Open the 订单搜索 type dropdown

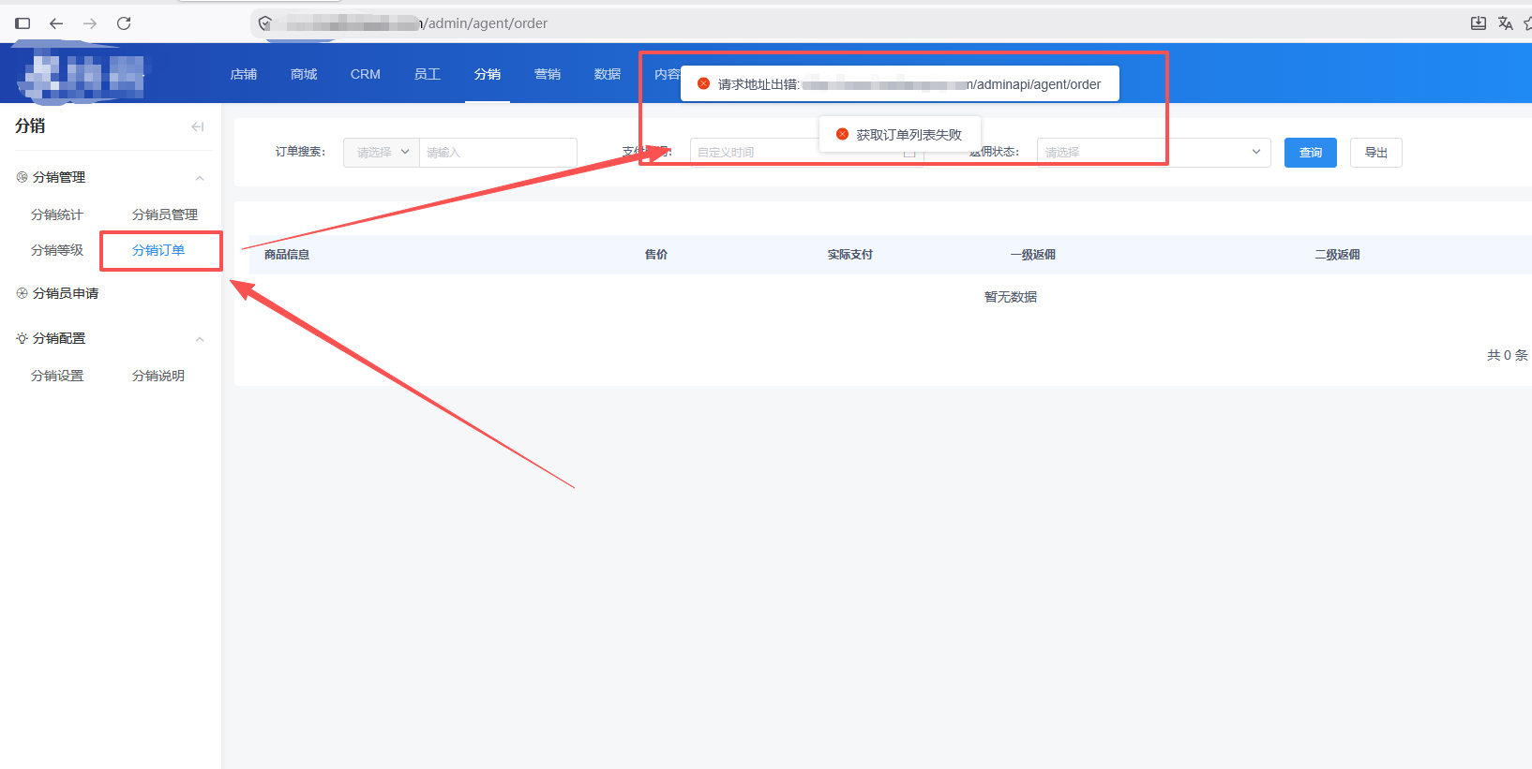(382, 152)
